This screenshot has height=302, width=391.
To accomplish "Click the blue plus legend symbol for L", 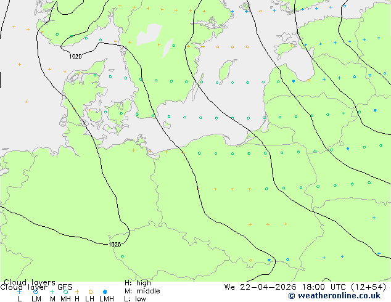I will (19, 292).
